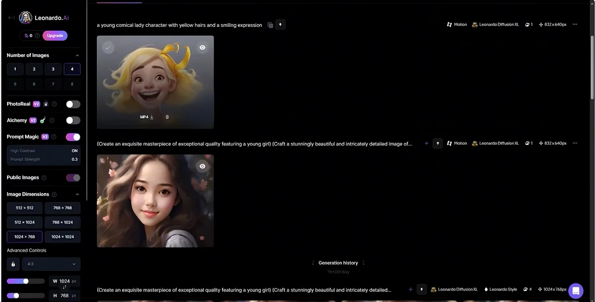Click the Upgrade button

[x=55, y=35]
